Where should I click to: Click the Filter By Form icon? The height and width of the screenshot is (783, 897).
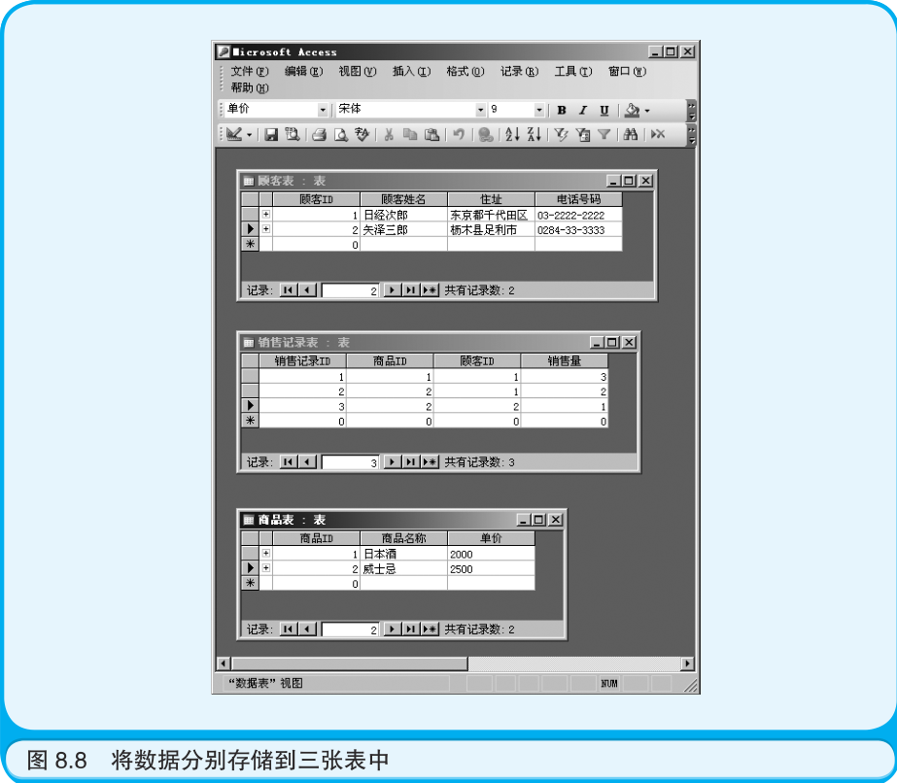tap(583, 134)
